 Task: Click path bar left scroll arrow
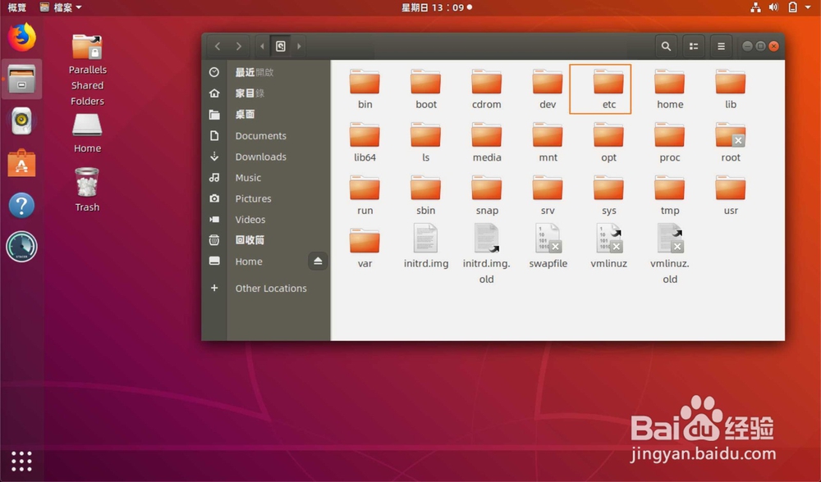[263, 46]
